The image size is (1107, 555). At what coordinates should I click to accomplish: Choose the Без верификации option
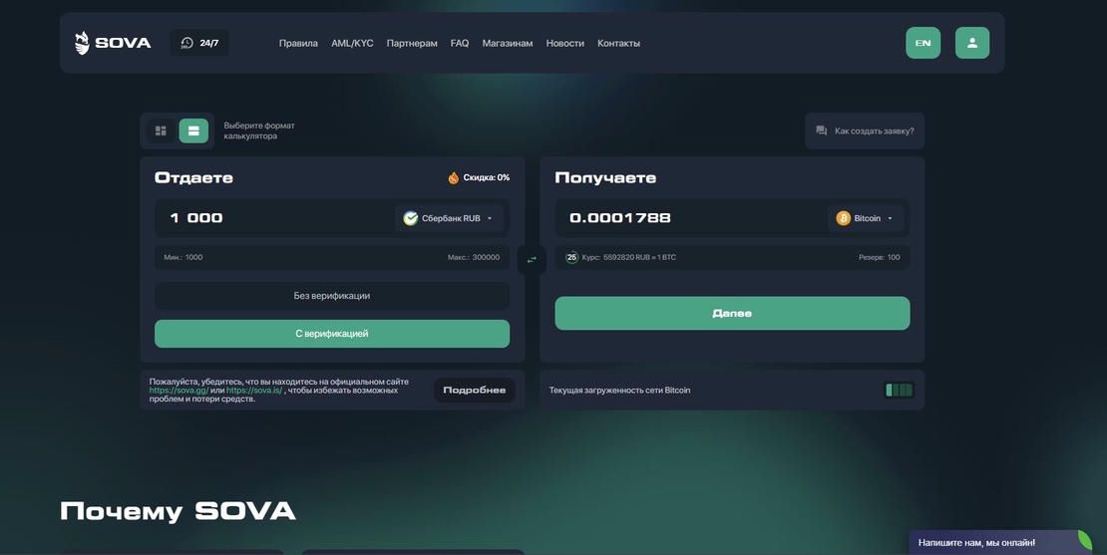click(332, 296)
